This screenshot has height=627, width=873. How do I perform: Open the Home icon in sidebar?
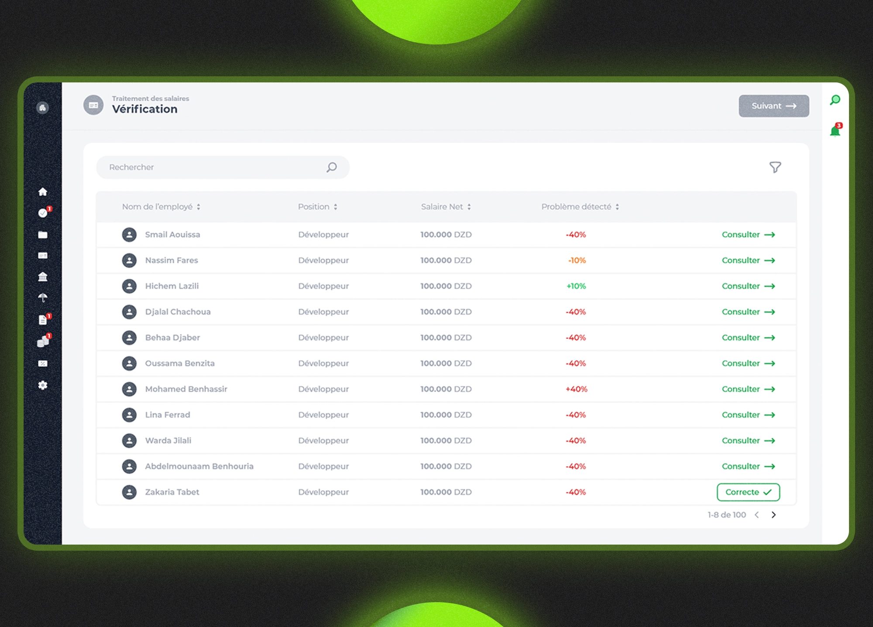coord(43,192)
